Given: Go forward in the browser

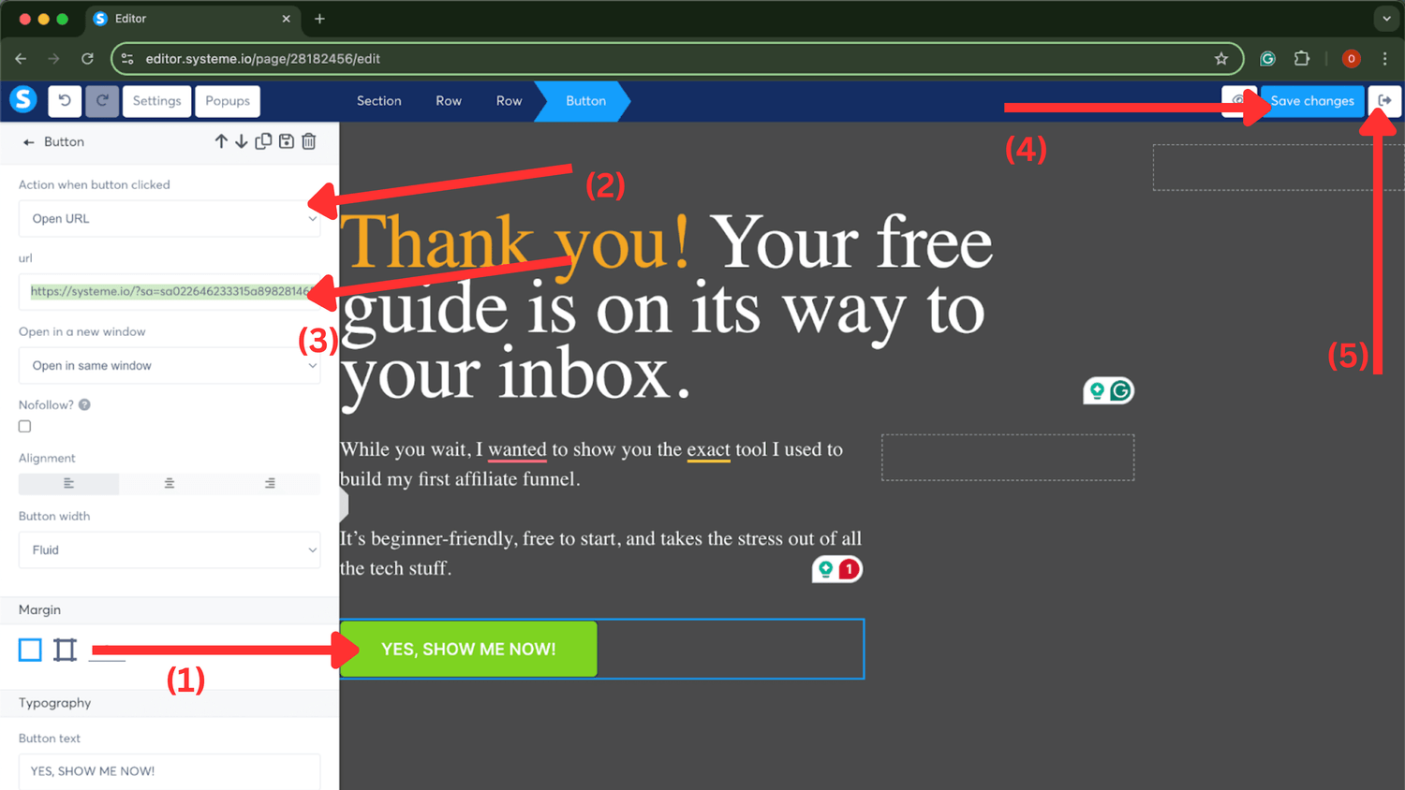Looking at the screenshot, I should 54,58.
